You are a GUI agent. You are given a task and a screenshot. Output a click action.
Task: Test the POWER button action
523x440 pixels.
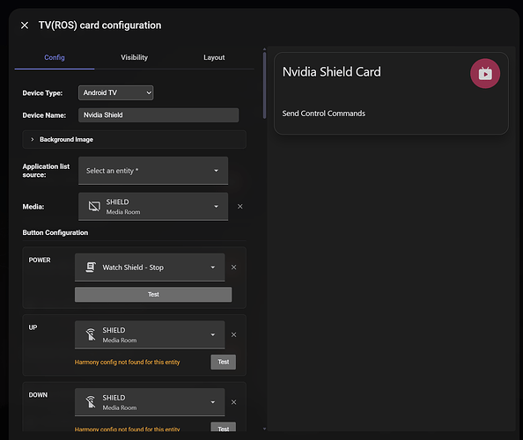click(x=153, y=295)
